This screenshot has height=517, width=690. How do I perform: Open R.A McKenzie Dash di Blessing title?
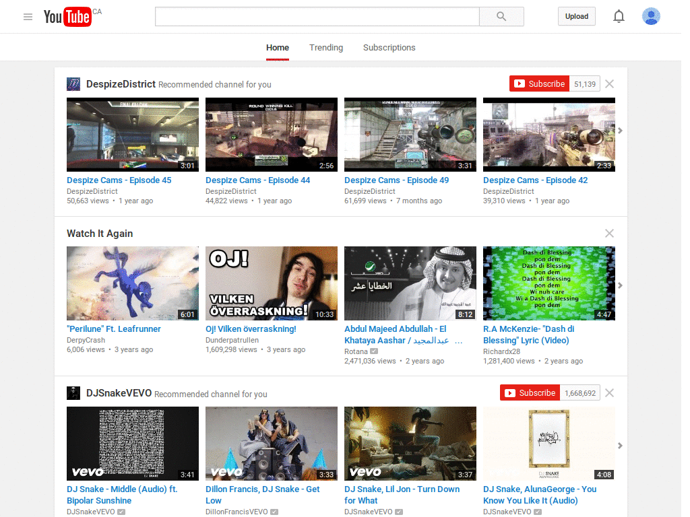pos(529,335)
